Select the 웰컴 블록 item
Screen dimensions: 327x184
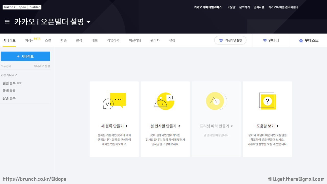9,83
